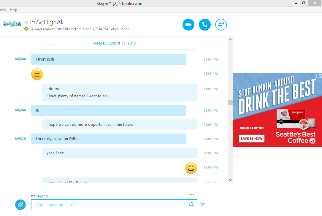Click the avatar next to the 'ik' message
This screenshot has height=216, width=322.
point(20,110)
